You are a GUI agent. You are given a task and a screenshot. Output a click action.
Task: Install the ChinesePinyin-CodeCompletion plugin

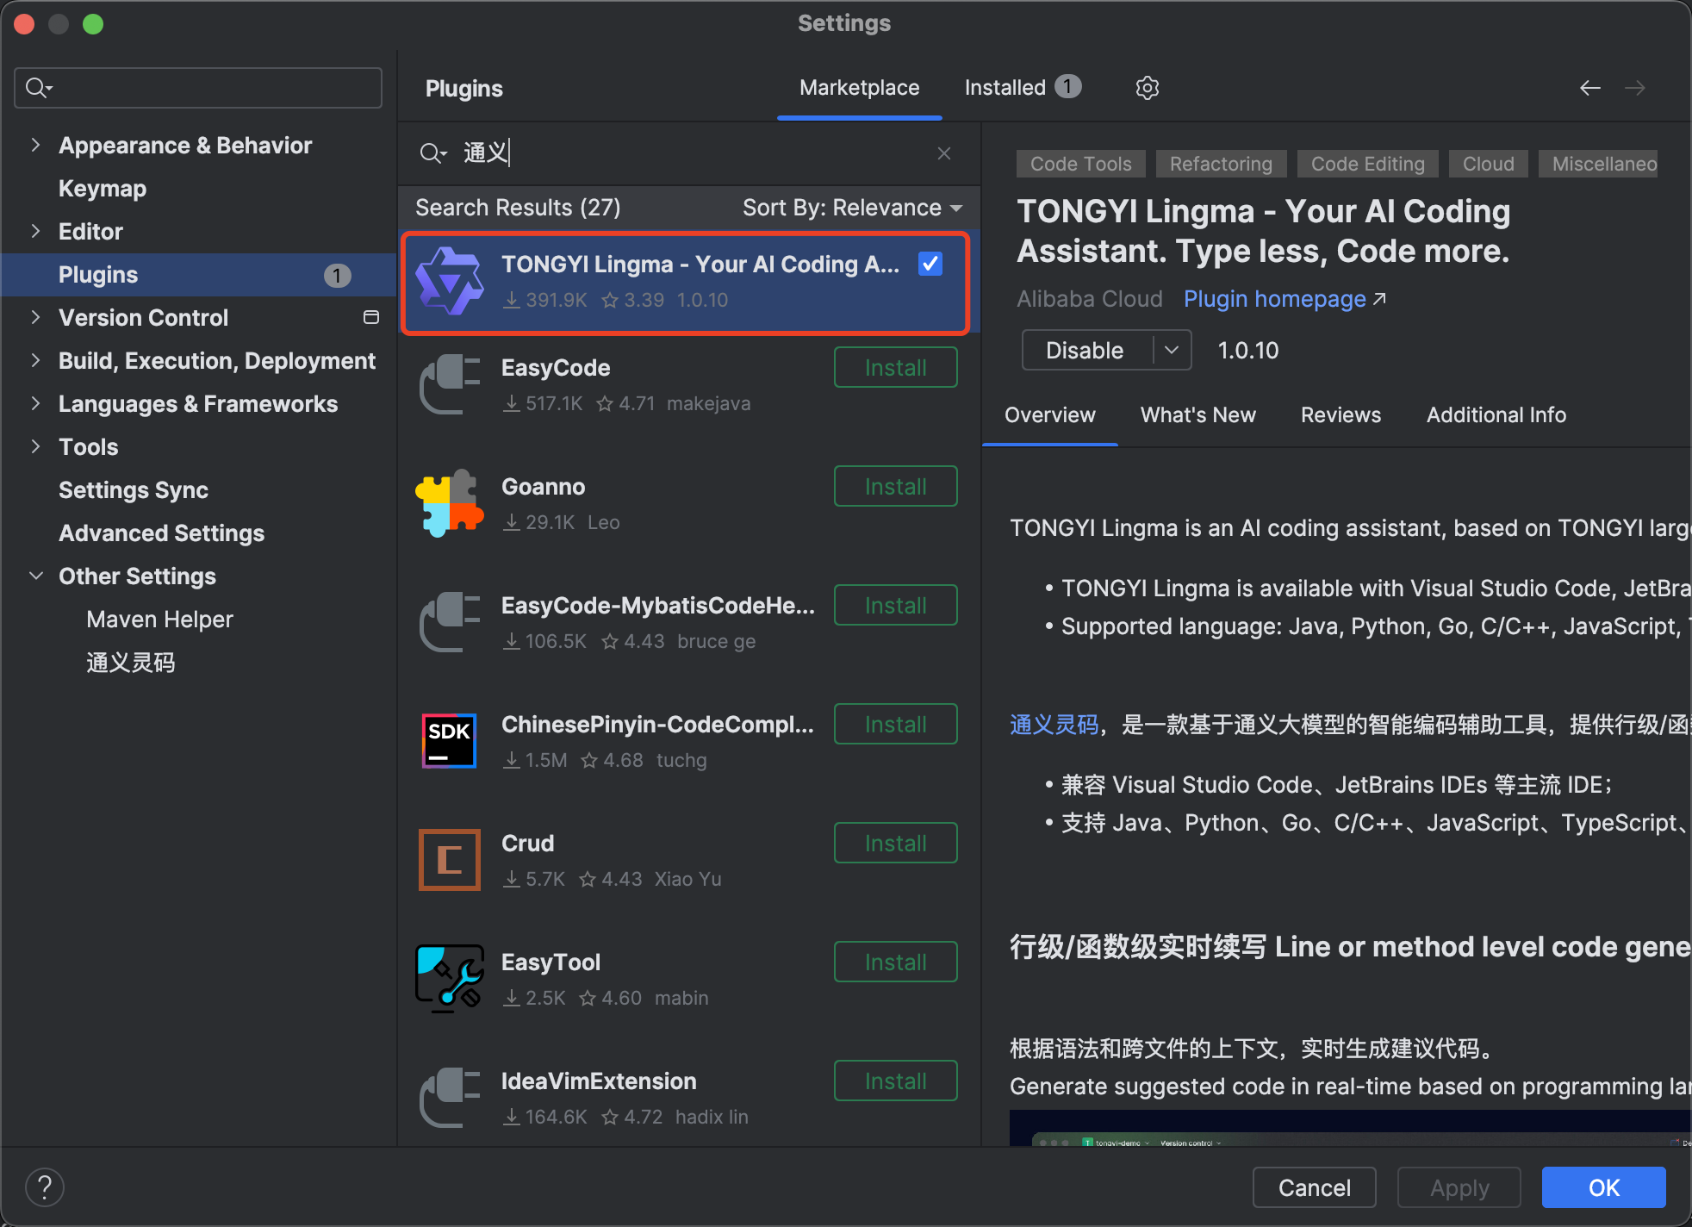tap(895, 725)
